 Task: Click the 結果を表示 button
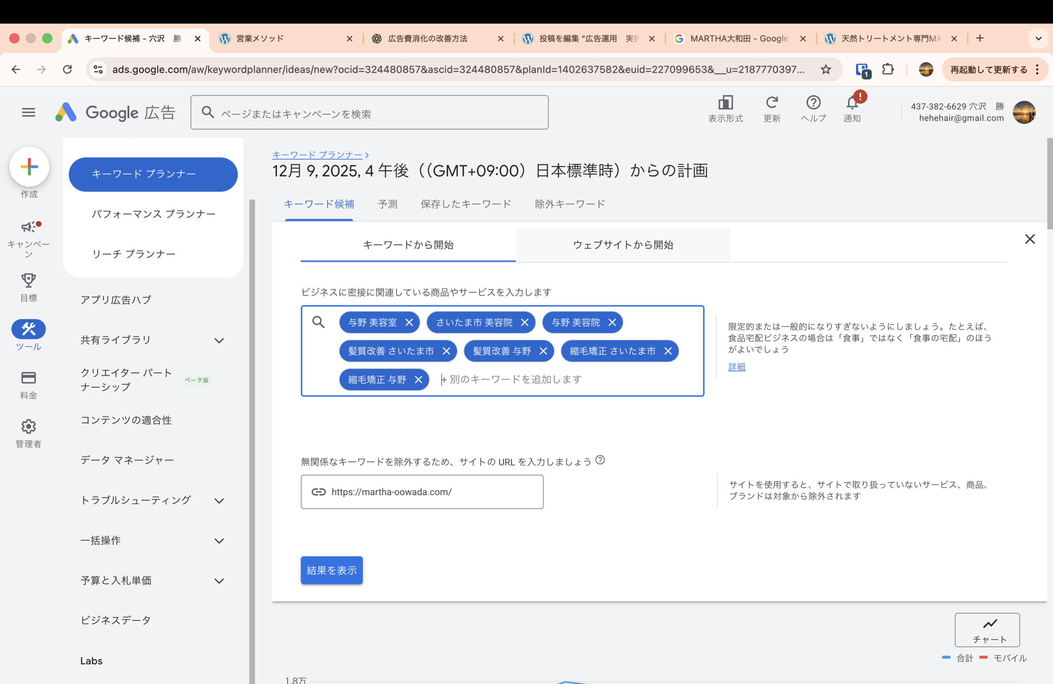point(332,571)
